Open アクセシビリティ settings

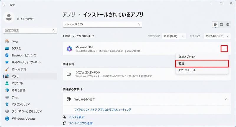click(30, 104)
